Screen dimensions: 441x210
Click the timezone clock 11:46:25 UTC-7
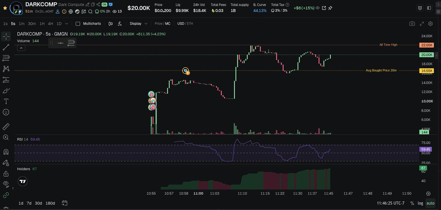click(x=391, y=203)
